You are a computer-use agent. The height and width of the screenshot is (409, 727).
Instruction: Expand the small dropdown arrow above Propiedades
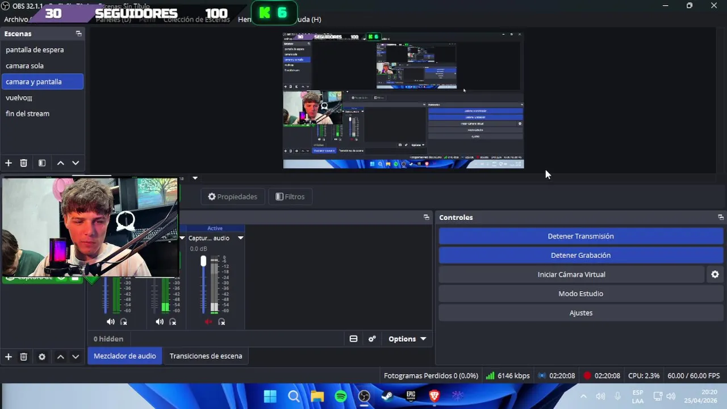pos(195,178)
